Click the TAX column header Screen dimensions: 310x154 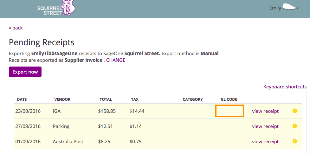135,99
